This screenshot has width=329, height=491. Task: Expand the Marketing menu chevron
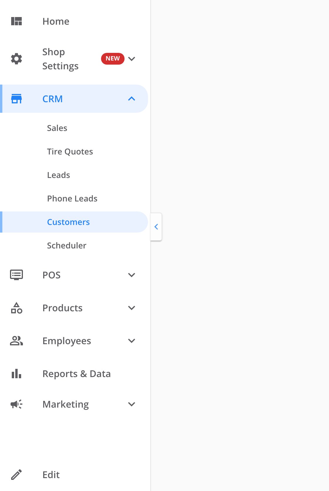[x=132, y=404]
